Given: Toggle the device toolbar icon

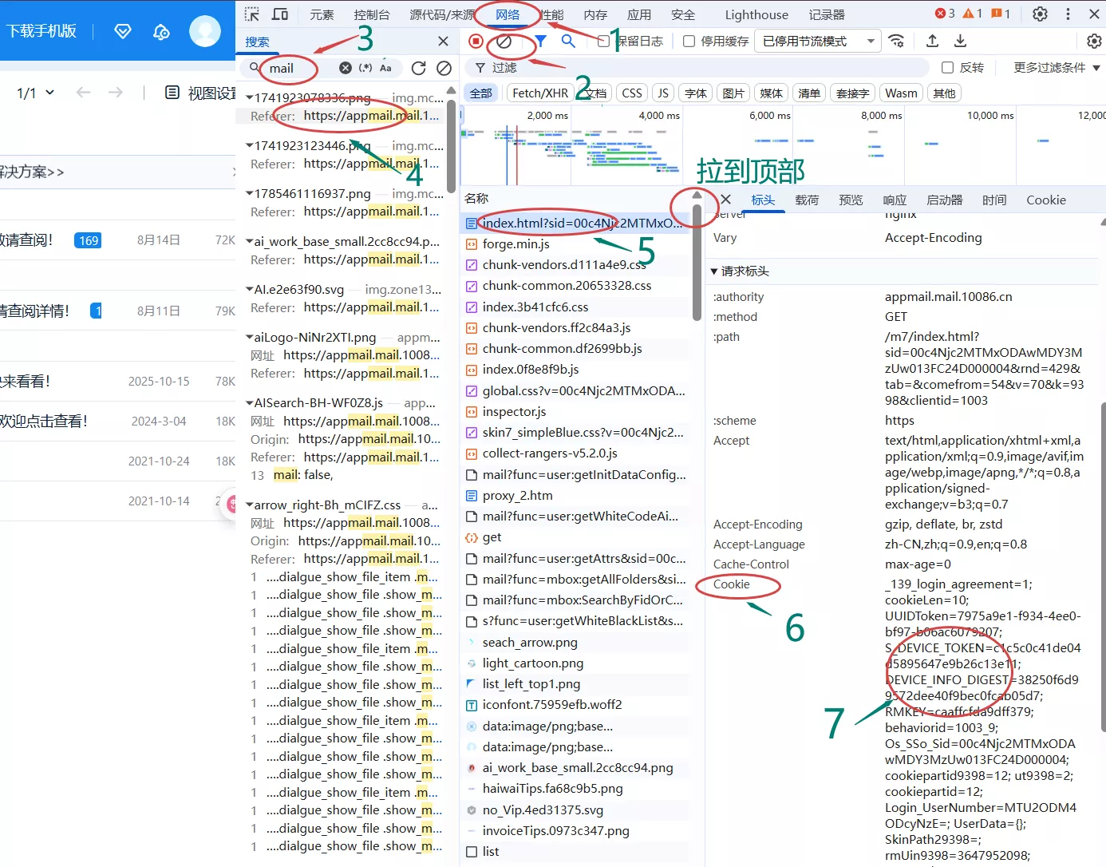Looking at the screenshot, I should tap(280, 14).
